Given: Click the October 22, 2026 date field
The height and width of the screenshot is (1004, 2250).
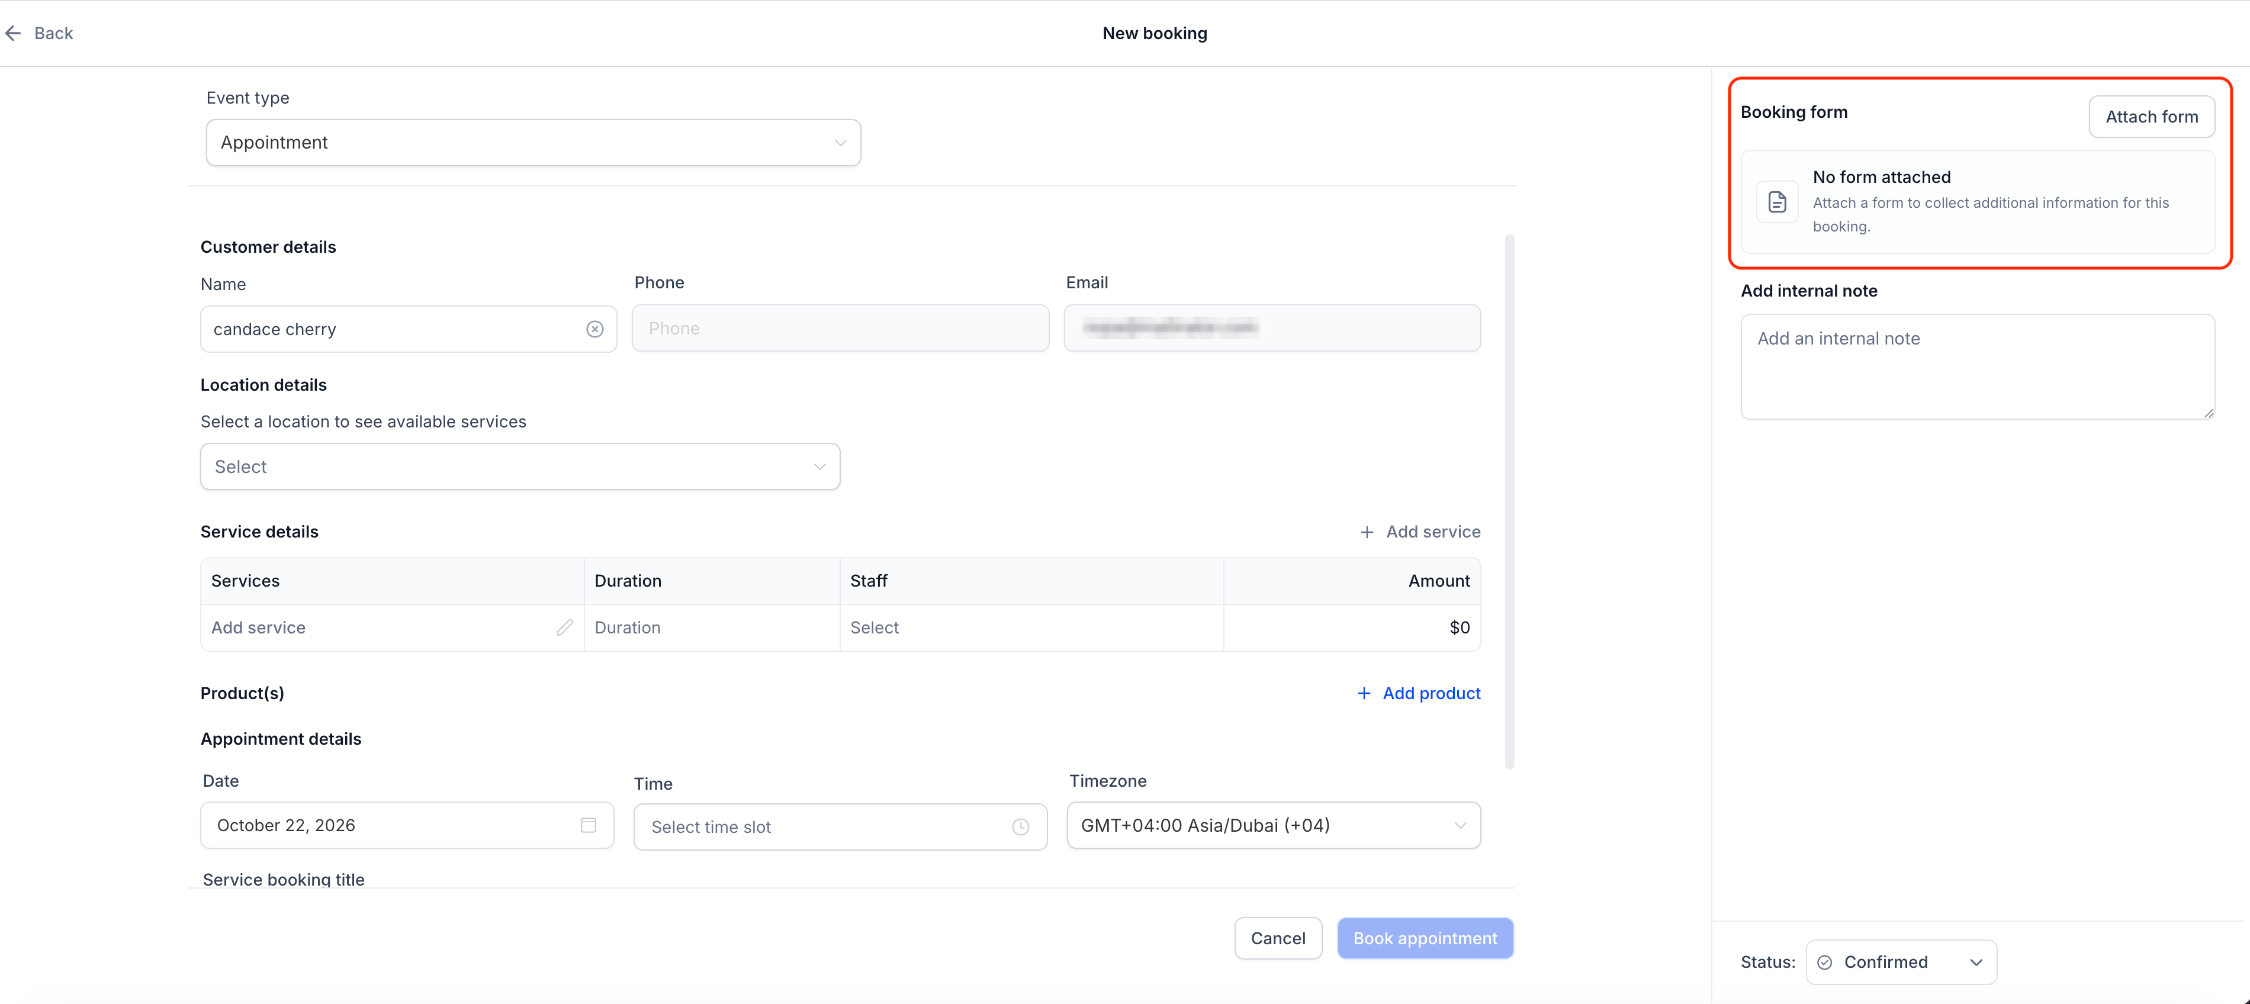Looking at the screenshot, I should click(407, 825).
